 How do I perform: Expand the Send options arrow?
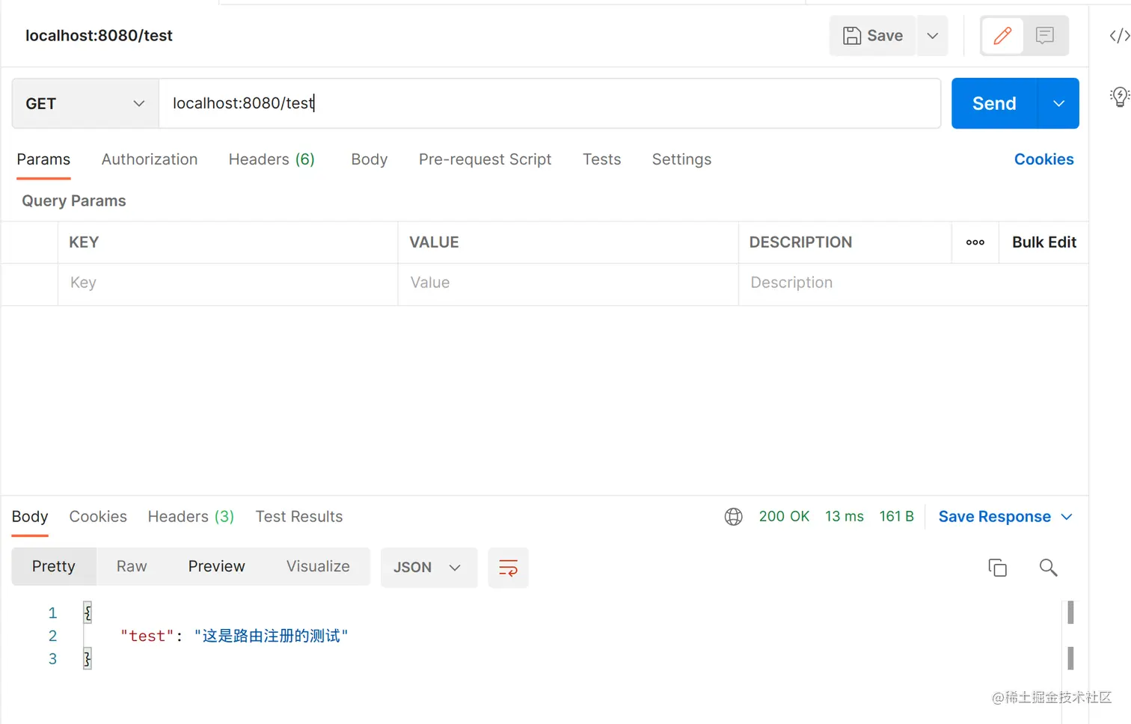click(x=1058, y=103)
